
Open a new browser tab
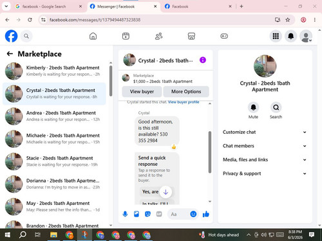[x=241, y=6]
